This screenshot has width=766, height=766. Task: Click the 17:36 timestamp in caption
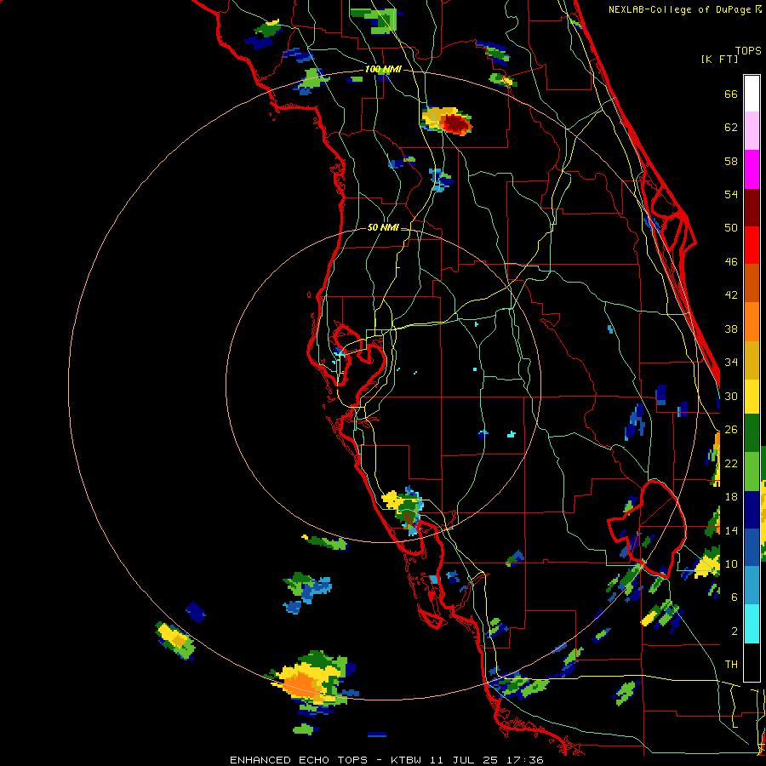(x=525, y=760)
